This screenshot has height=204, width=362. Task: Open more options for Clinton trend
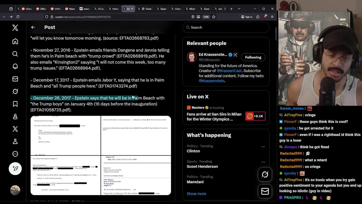(263, 147)
